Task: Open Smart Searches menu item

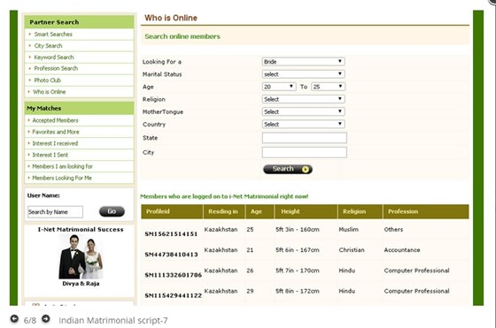Action: 53,34
